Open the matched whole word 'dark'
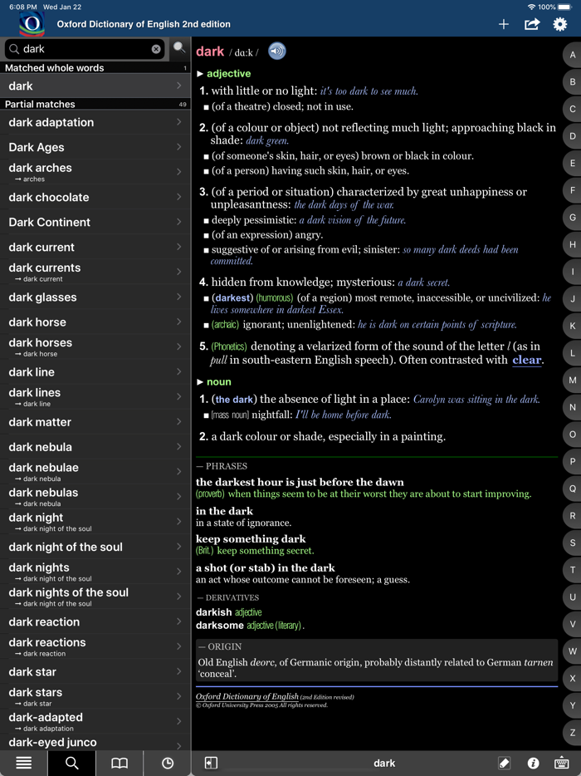This screenshot has height=776, width=581. [x=95, y=86]
